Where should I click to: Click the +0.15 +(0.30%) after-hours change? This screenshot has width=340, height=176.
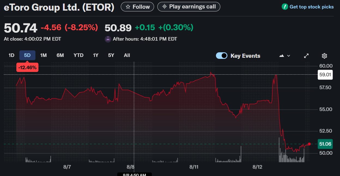tap(164, 28)
